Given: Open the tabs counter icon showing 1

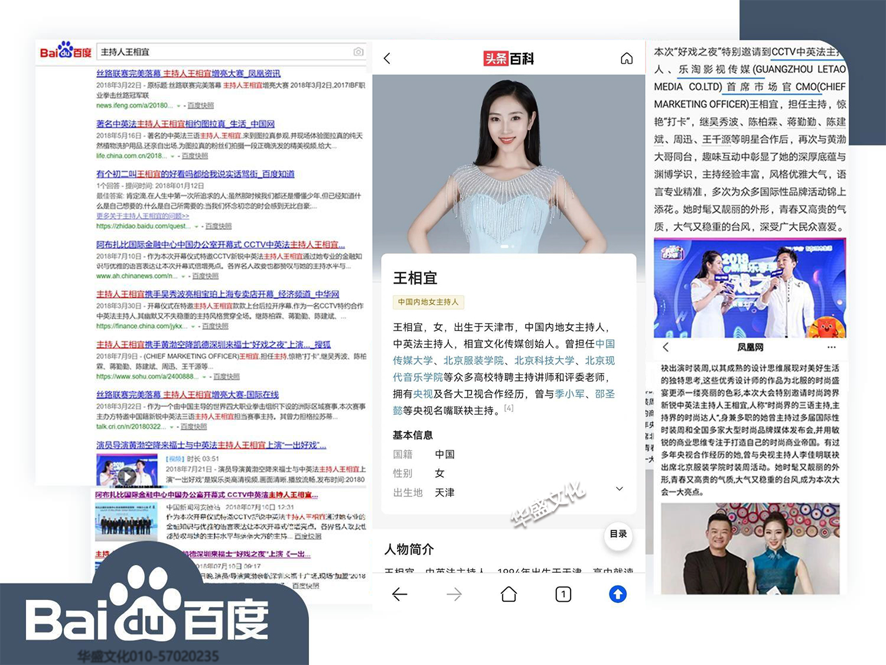Looking at the screenshot, I should 563,594.
